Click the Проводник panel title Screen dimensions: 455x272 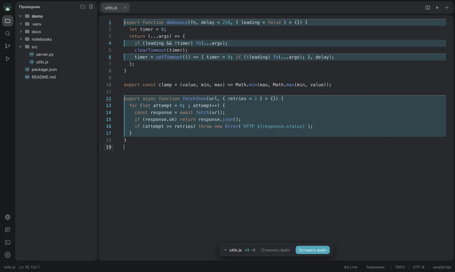[30, 7]
